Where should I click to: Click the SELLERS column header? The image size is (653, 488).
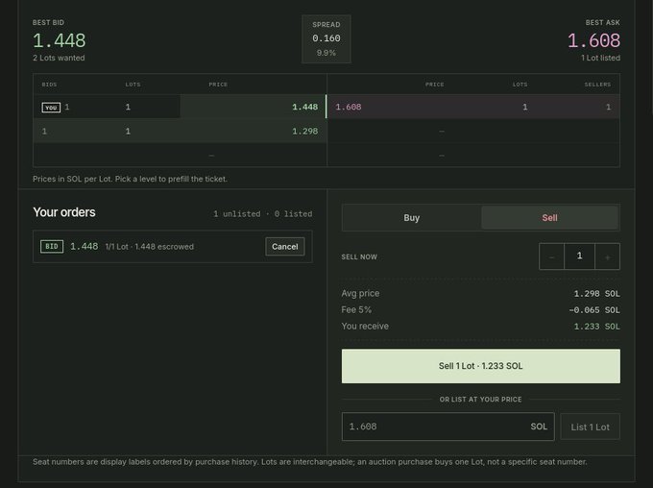pos(597,85)
